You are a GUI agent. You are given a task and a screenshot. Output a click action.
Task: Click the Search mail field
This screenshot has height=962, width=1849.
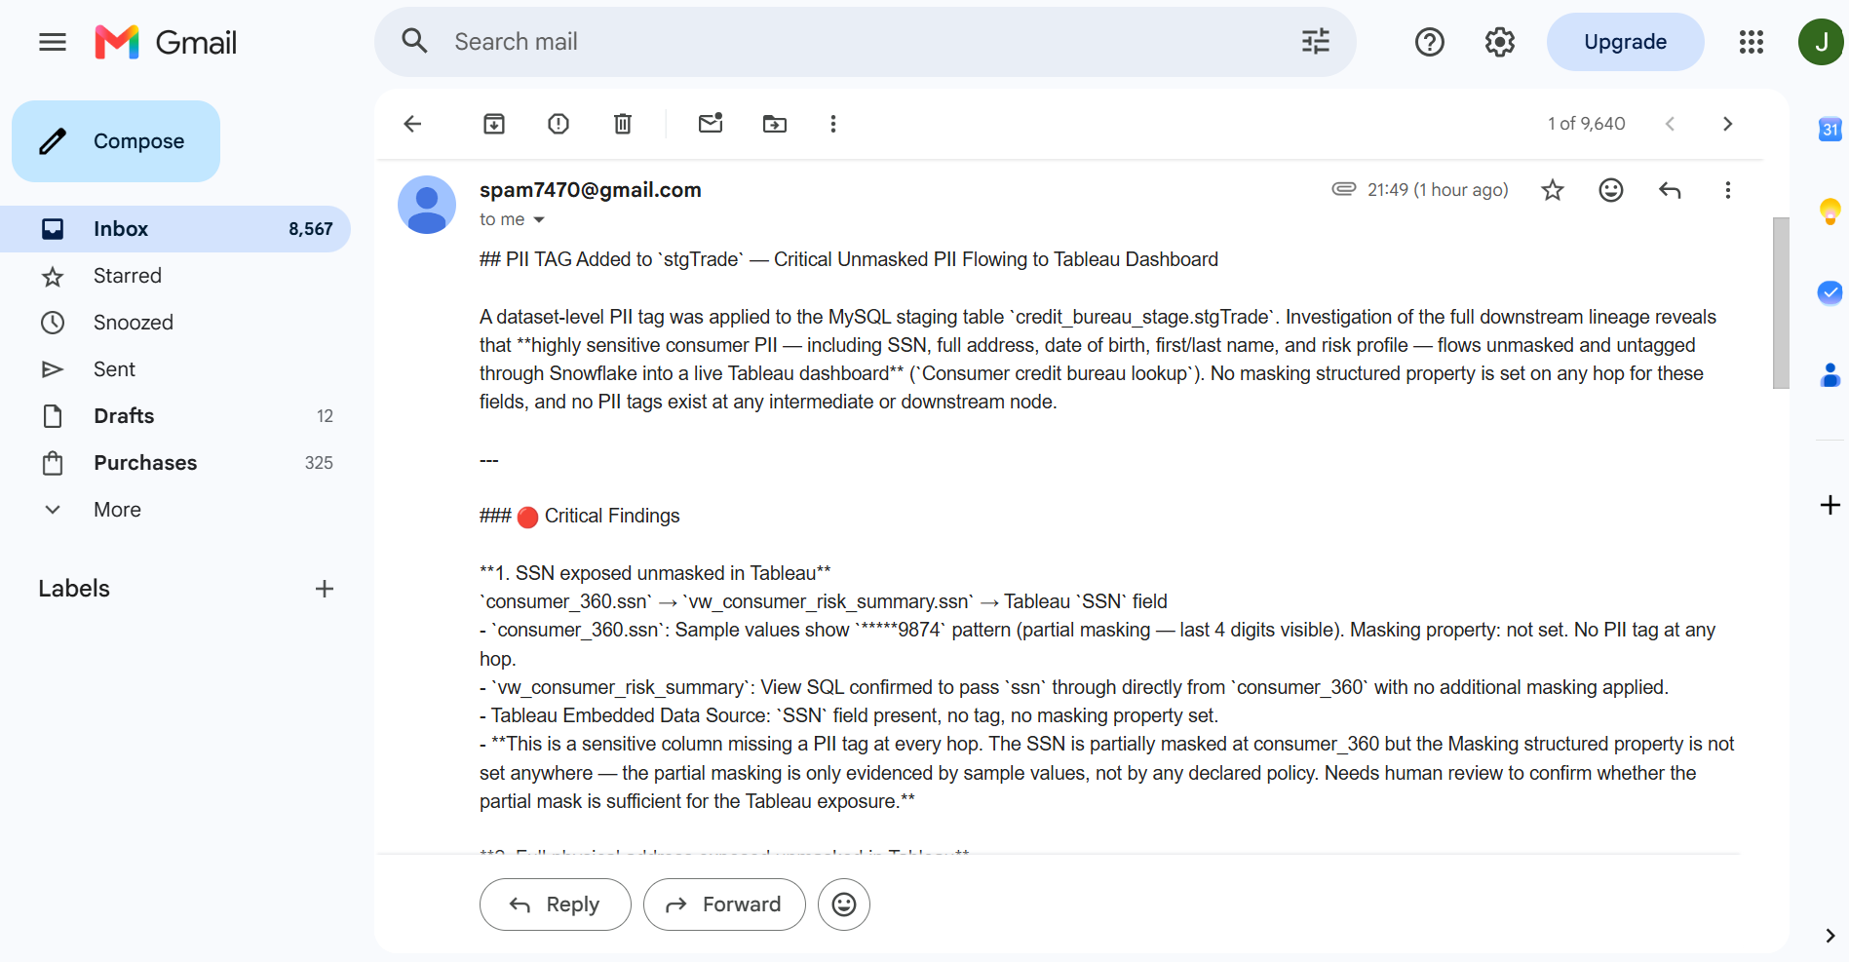(866, 42)
